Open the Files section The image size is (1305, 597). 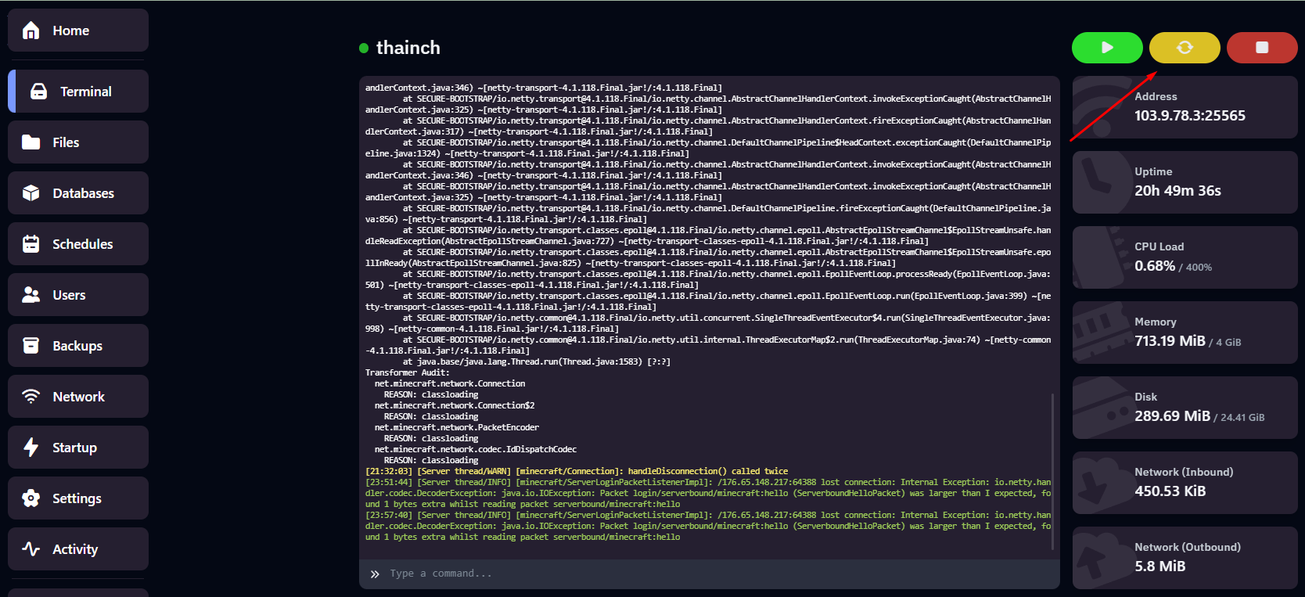78,142
